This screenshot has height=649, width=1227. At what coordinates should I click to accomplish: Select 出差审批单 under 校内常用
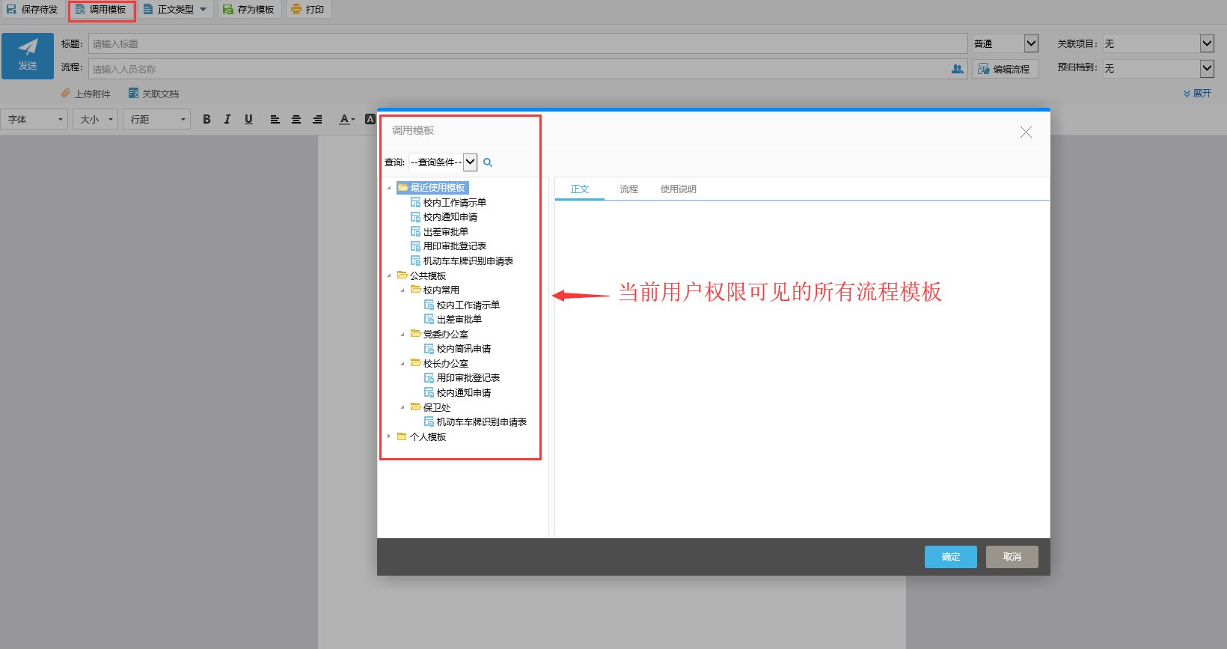459,320
